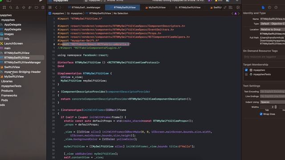Click the LaunchScreen storyboard icon

2,44
